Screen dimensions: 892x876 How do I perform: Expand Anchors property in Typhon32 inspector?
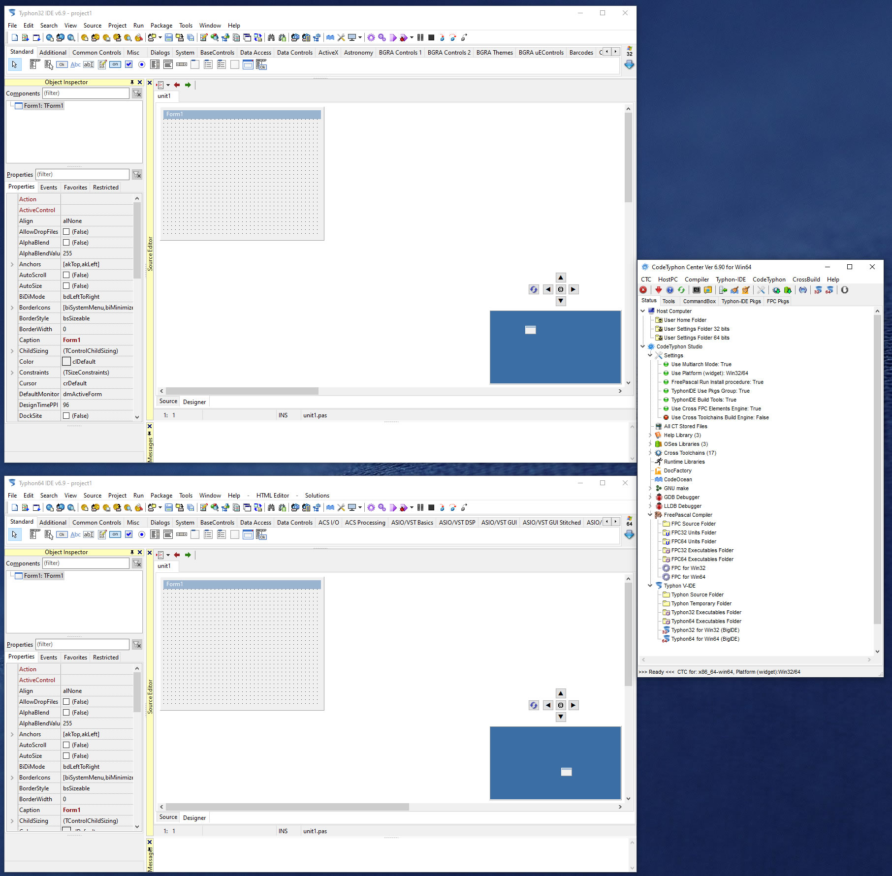pos(12,264)
